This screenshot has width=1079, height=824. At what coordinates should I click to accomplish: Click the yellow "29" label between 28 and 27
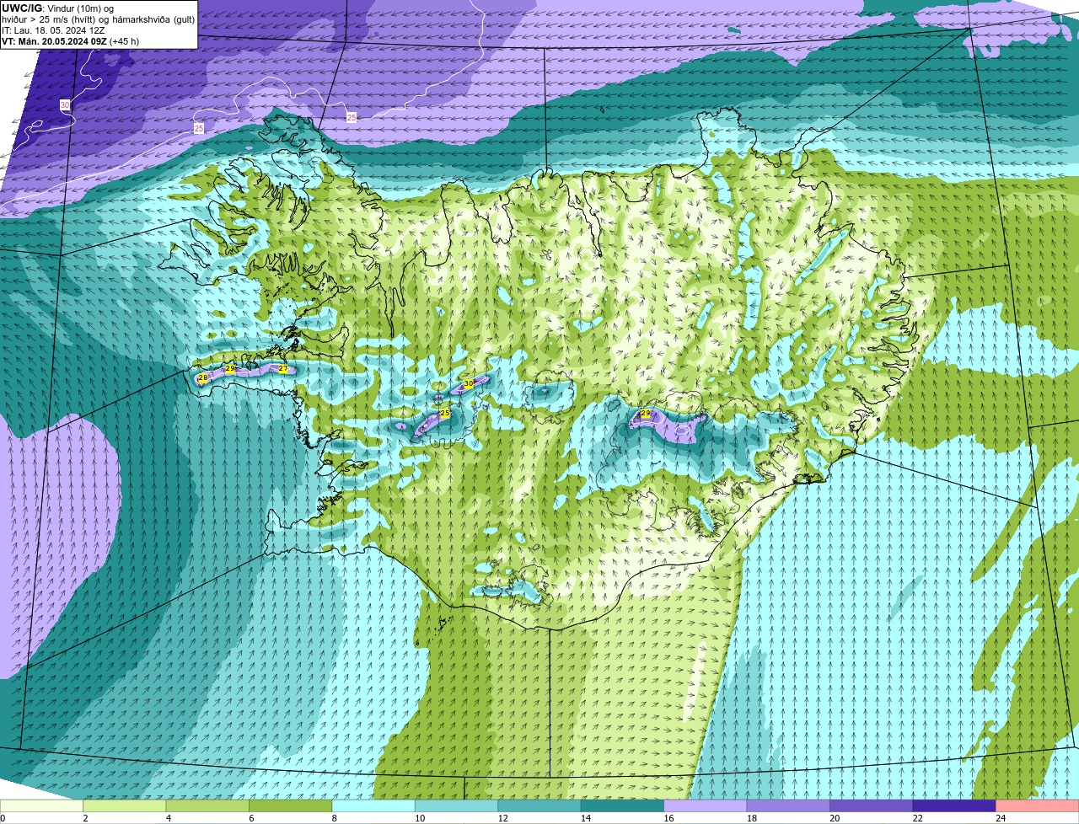point(230,369)
